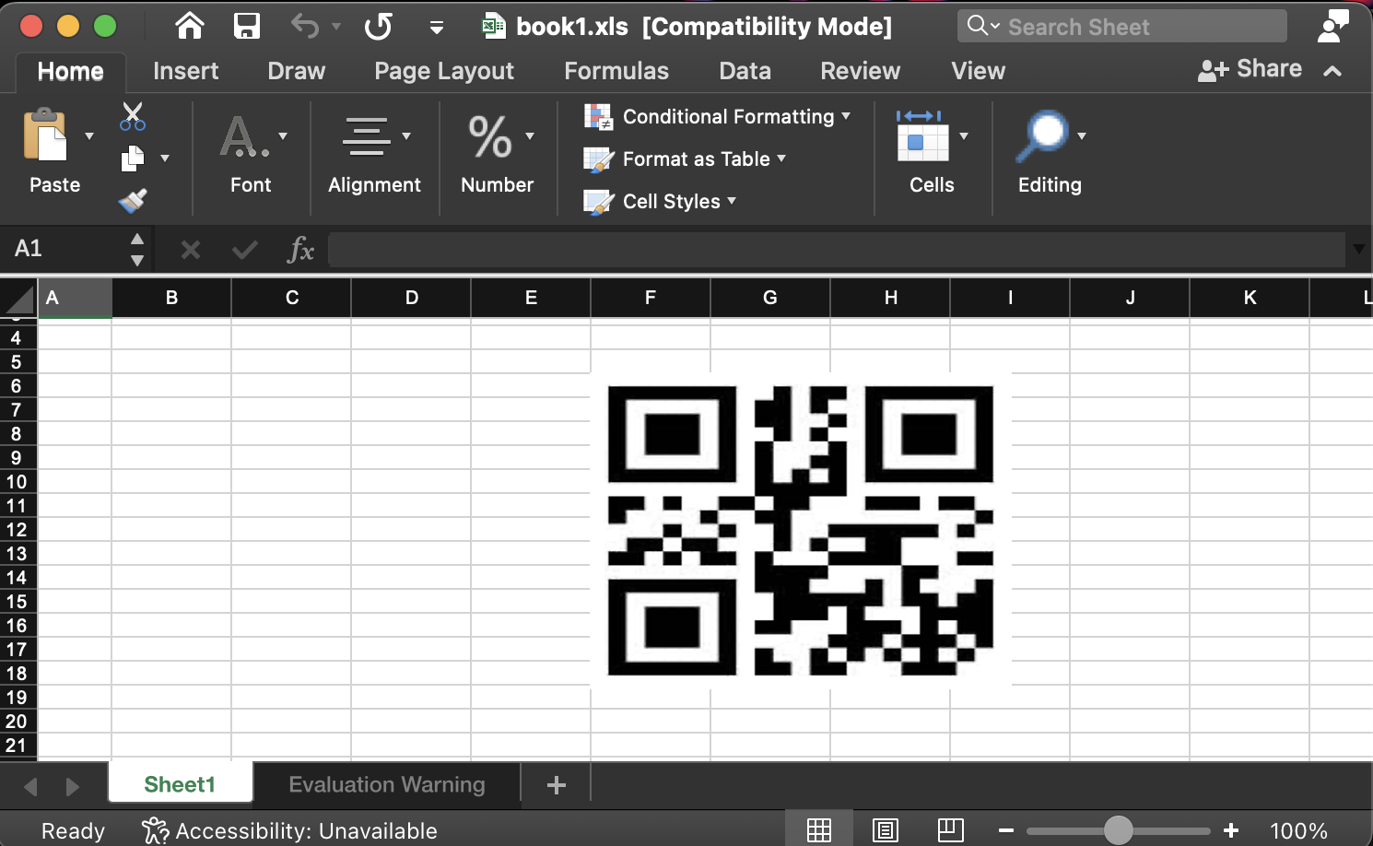Viewport: 1373px width, 846px height.
Task: Select the Cut (scissors) icon
Action: (132, 115)
